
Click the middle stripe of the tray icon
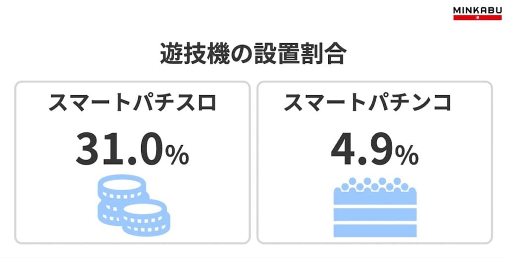(375, 214)
